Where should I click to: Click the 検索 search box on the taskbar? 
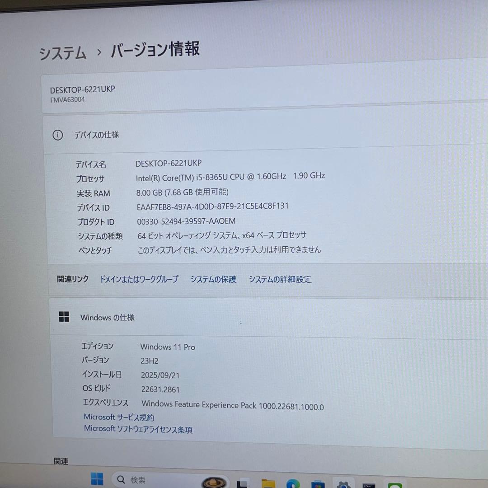(149, 480)
